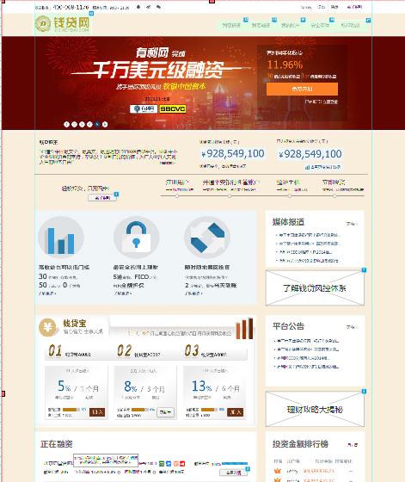This screenshot has height=482, width=405.
Task: Click the first step circle on the process timeline
Action: pyautogui.click(x=177, y=196)
